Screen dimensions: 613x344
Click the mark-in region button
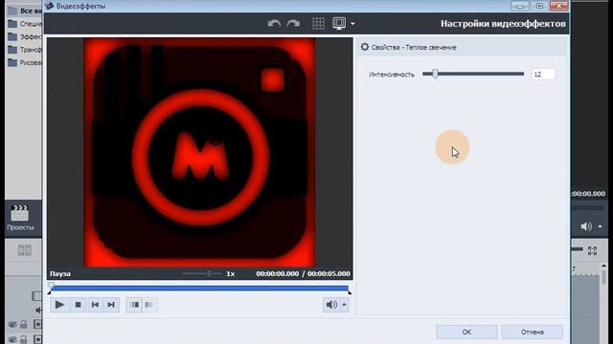tap(134, 305)
